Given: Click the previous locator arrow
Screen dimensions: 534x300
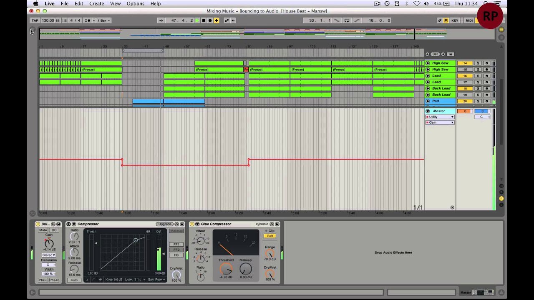Looking at the screenshot, I should (x=427, y=54).
